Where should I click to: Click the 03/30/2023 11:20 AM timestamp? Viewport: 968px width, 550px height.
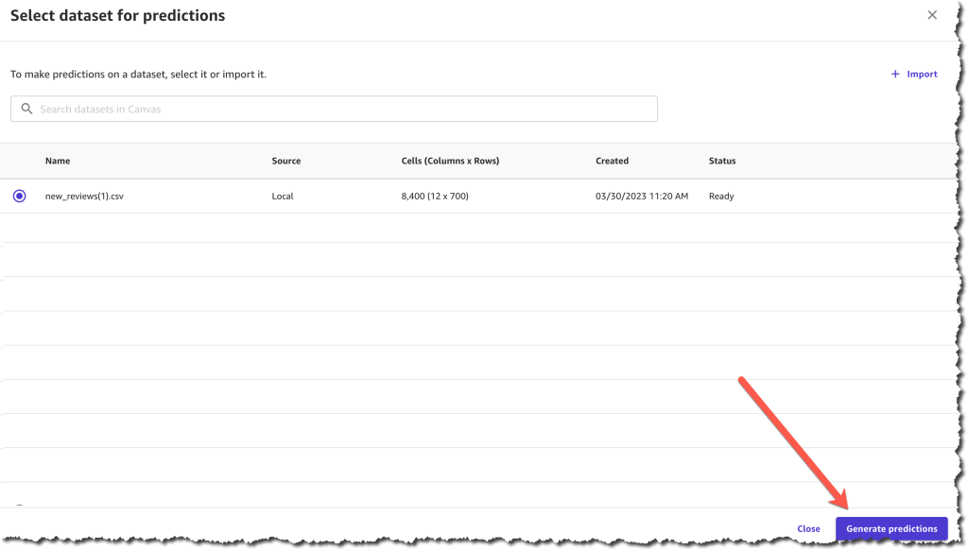pos(640,196)
